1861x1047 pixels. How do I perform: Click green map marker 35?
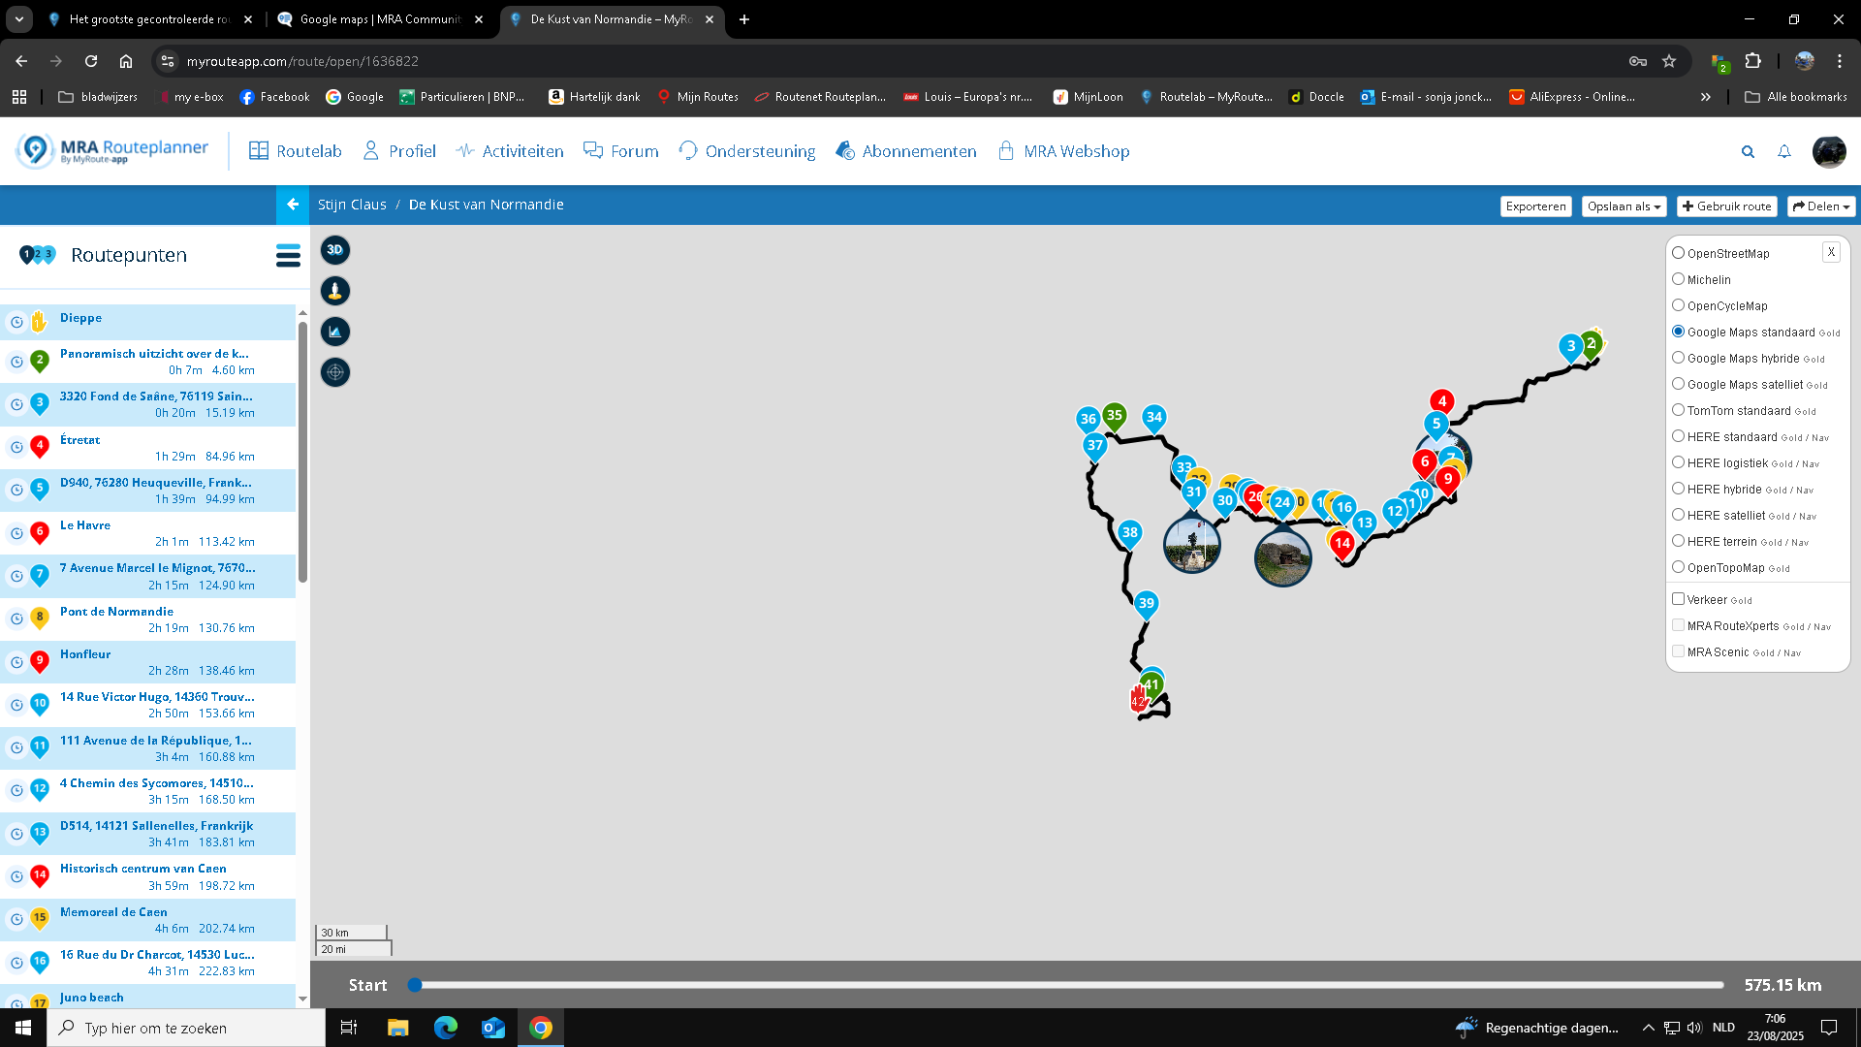click(1115, 417)
